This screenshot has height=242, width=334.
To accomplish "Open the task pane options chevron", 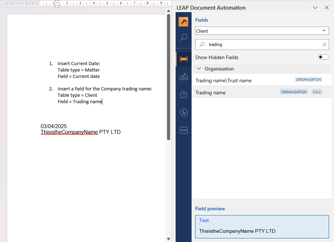I will (315, 7).
